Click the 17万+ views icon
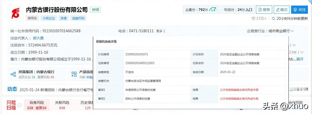 [253, 19]
